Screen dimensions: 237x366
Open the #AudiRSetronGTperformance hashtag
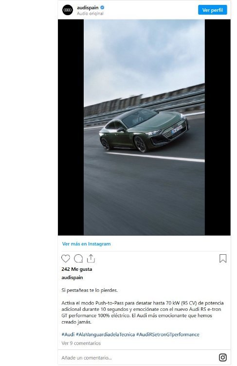point(167,334)
